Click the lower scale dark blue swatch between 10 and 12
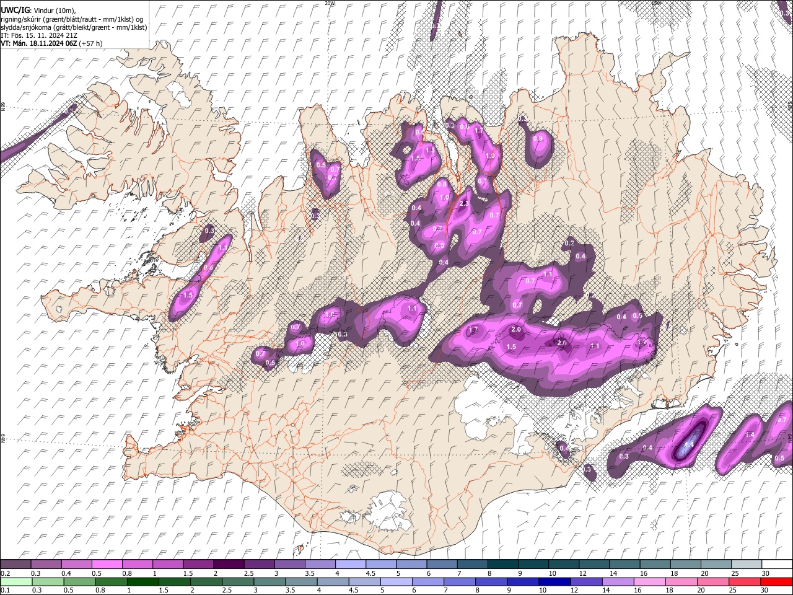Screen dimensions: 793x595 point(554,581)
